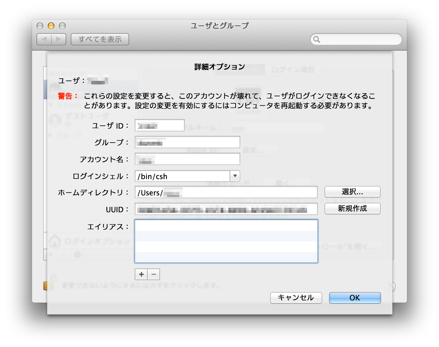Screen dimensions: 439x347
Task: Click the 警告 warning label
Action: (68, 96)
